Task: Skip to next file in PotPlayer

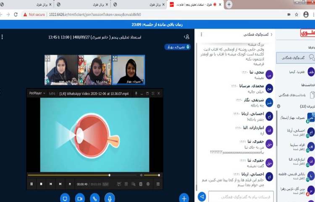Action: pos(60,184)
